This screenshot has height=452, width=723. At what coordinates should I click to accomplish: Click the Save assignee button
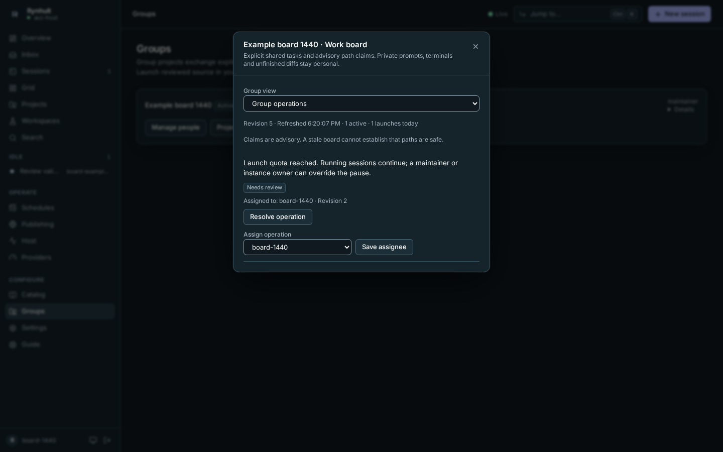pos(384,247)
